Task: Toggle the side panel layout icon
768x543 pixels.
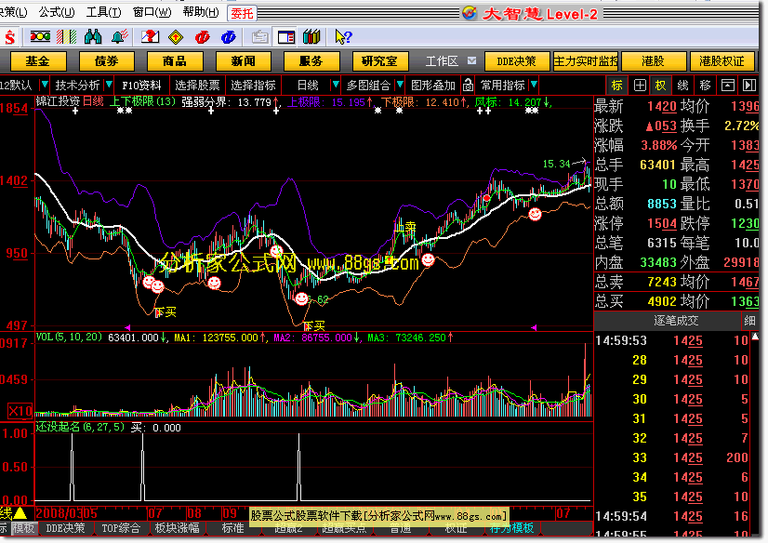Action: pyautogui.click(x=286, y=37)
